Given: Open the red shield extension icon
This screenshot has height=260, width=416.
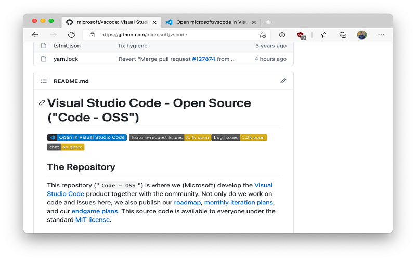Looking at the screenshot, I should click(x=301, y=35).
